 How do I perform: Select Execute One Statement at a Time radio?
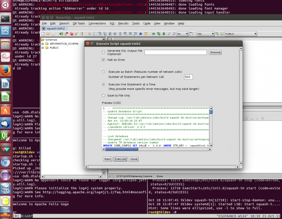tap(103, 84)
